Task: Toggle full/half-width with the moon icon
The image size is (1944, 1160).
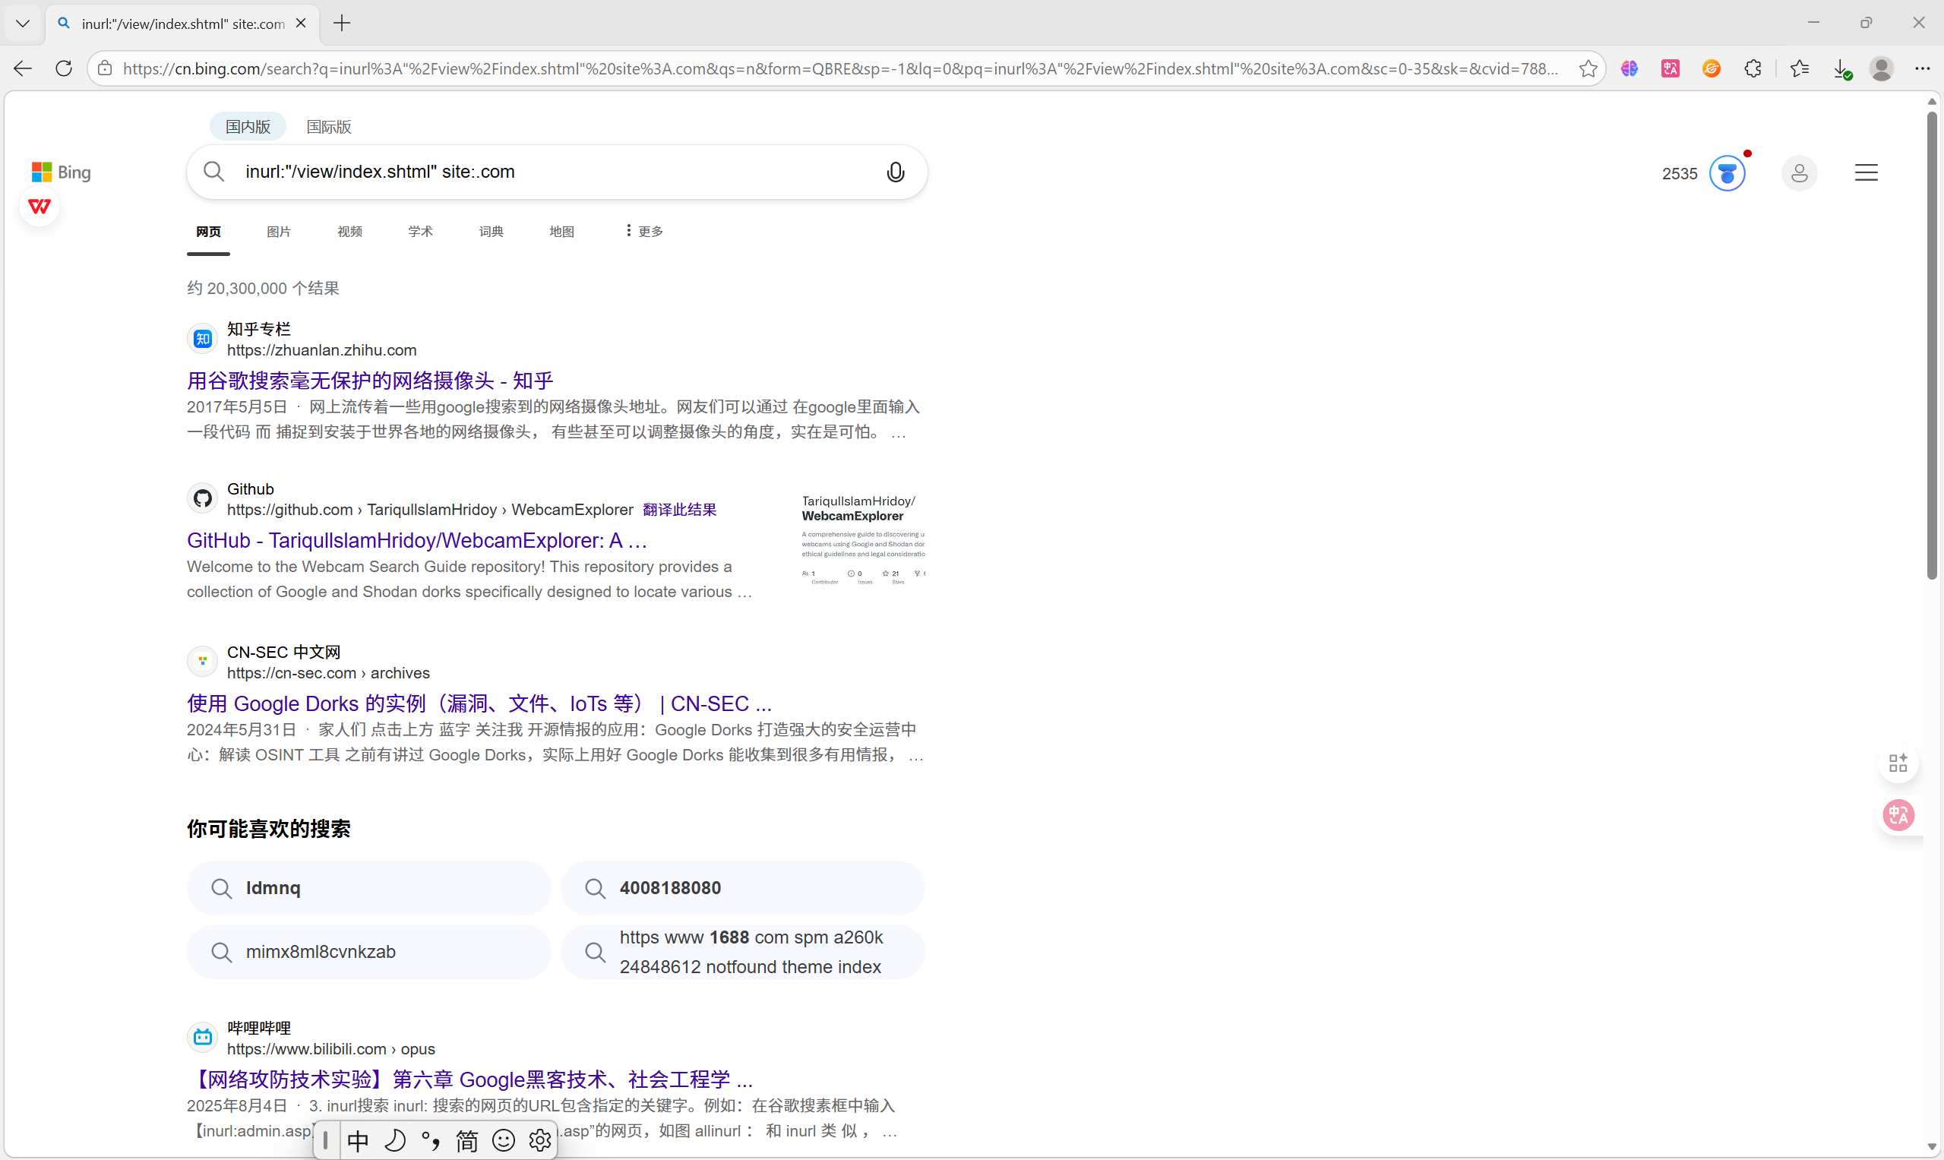Action: click(x=395, y=1139)
